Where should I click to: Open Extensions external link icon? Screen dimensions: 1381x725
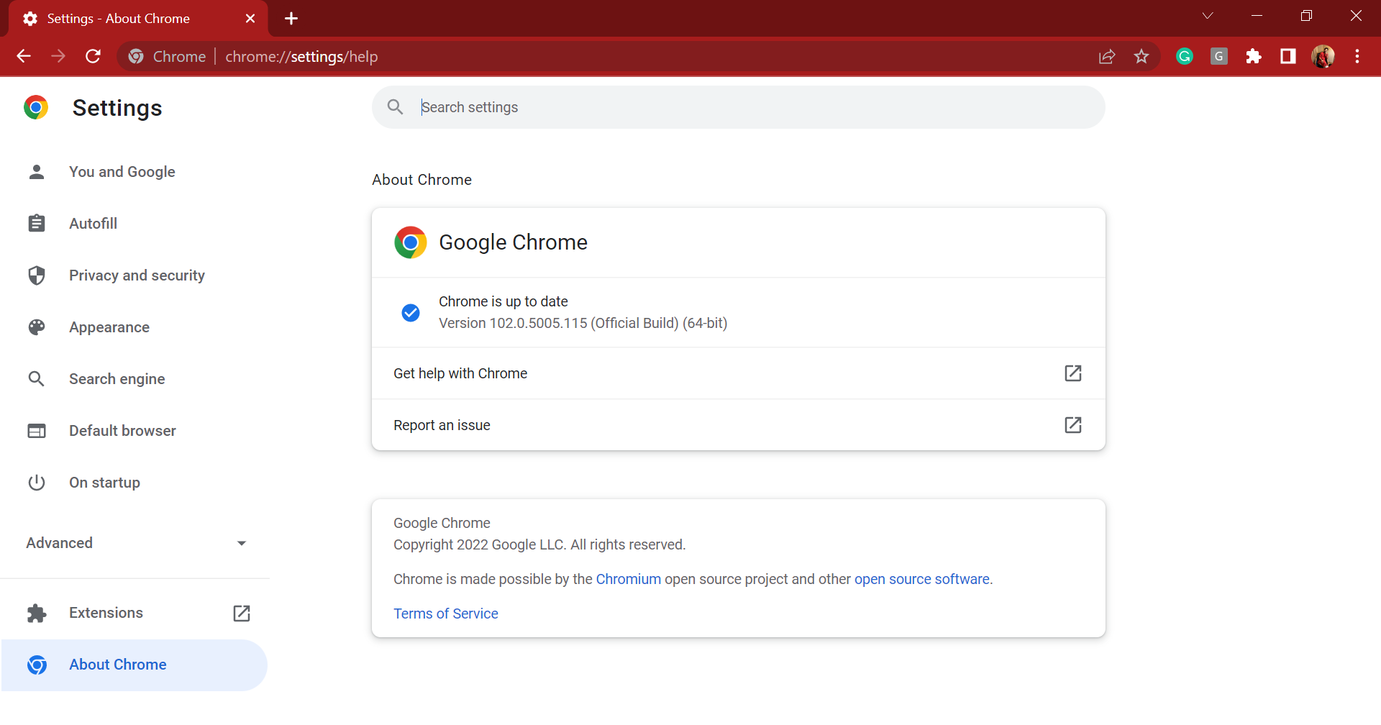pos(242,613)
